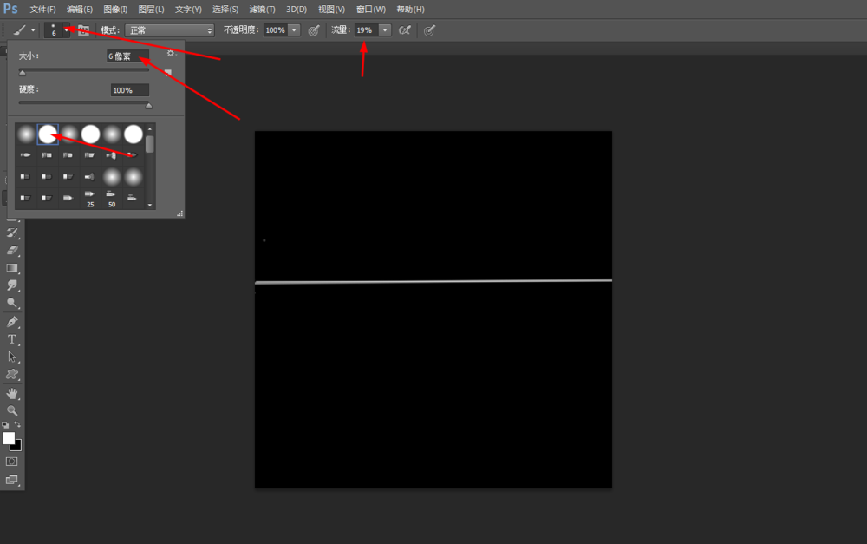Select the Path Selection arrow tool

pos(12,357)
